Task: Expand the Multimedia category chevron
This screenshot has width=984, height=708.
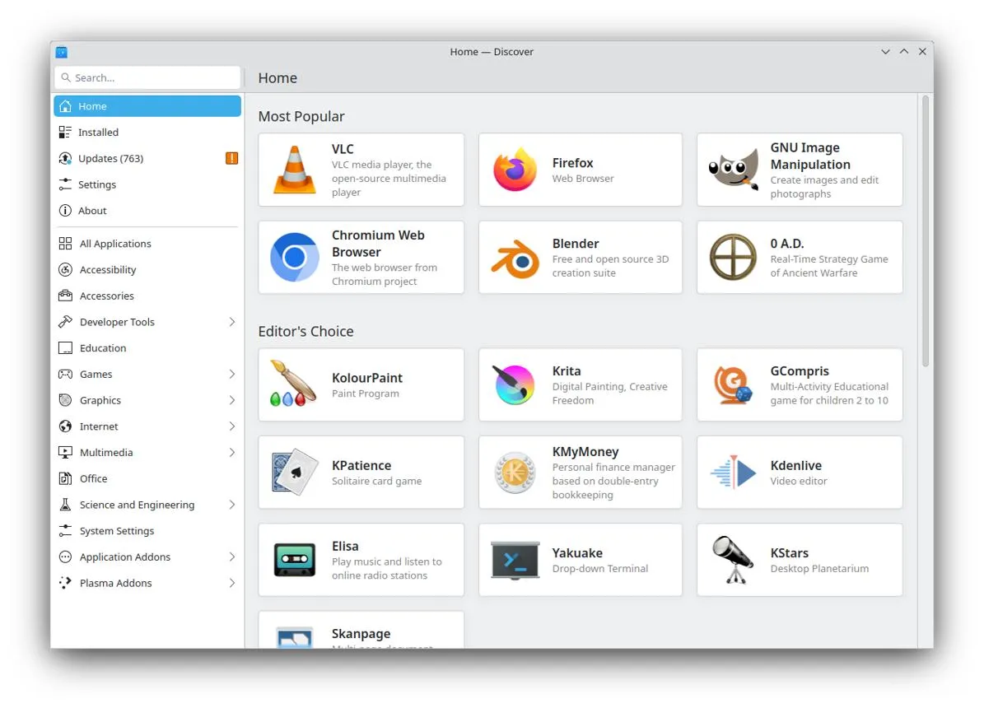Action: coord(232,453)
